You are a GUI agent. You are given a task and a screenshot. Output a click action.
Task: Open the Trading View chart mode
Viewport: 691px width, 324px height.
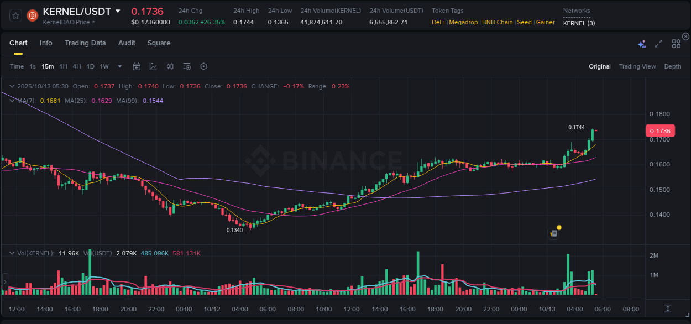(x=637, y=66)
